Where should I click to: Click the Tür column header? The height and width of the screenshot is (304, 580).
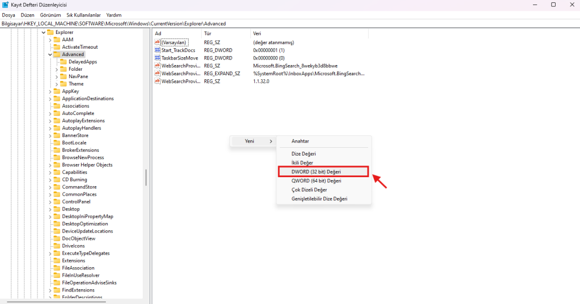[x=207, y=33]
